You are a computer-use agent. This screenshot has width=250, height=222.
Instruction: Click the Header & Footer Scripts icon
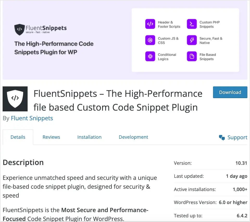(150, 24)
